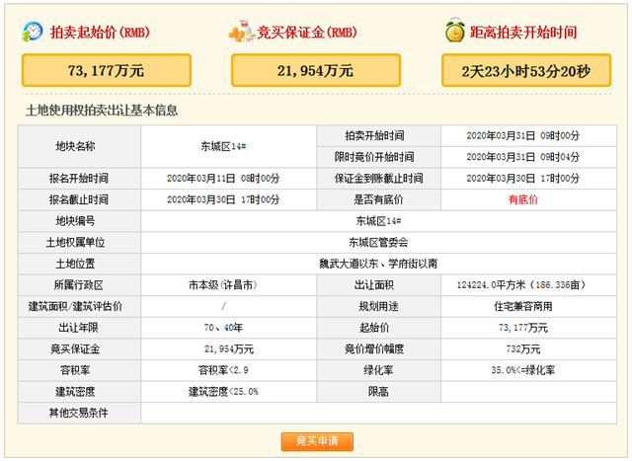Click the deposit deadline value beside 保证金到账截止时间
This screenshot has height=461, width=632.
pos(523,179)
